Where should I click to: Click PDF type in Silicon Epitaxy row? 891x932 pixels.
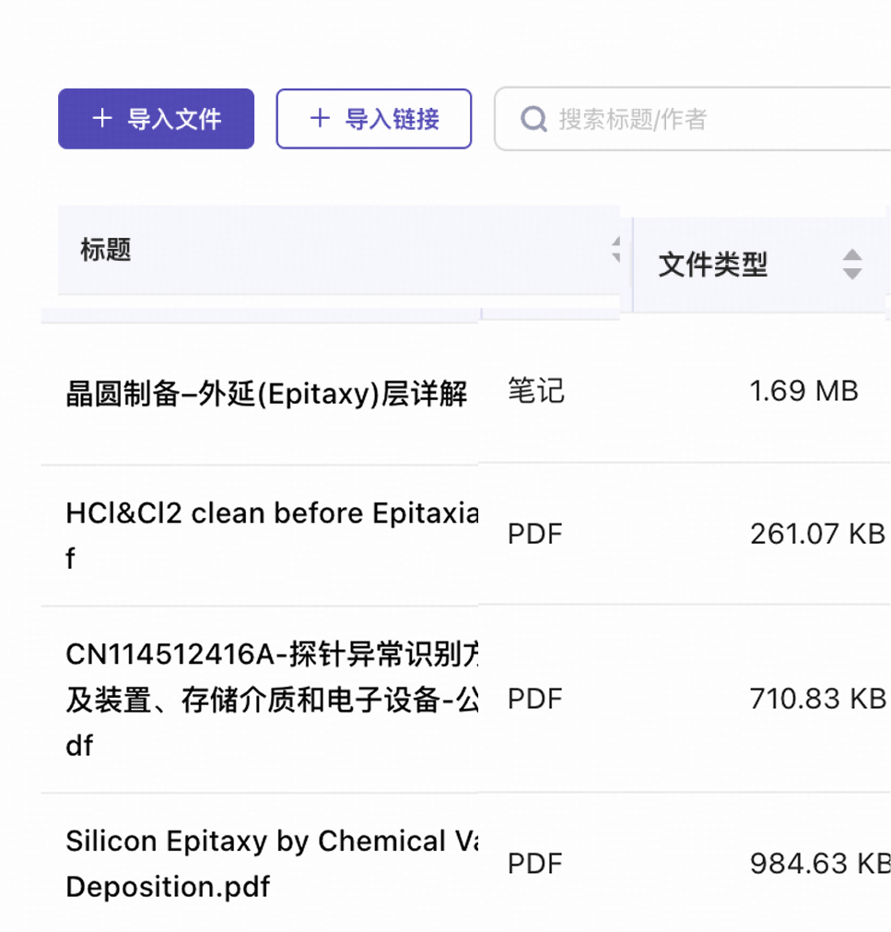pos(534,864)
